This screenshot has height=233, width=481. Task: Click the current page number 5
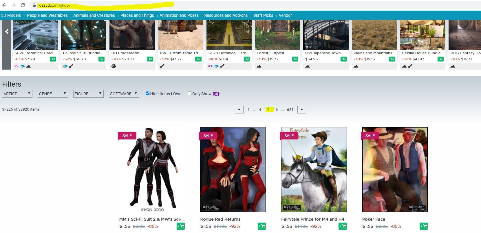coord(268,110)
